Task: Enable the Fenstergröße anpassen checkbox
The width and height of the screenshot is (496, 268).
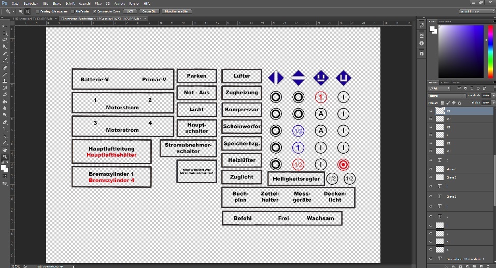Action: pyautogui.click(x=36, y=11)
